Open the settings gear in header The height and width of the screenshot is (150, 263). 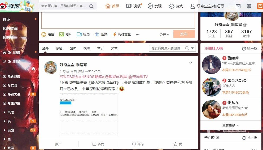tap(249, 6)
